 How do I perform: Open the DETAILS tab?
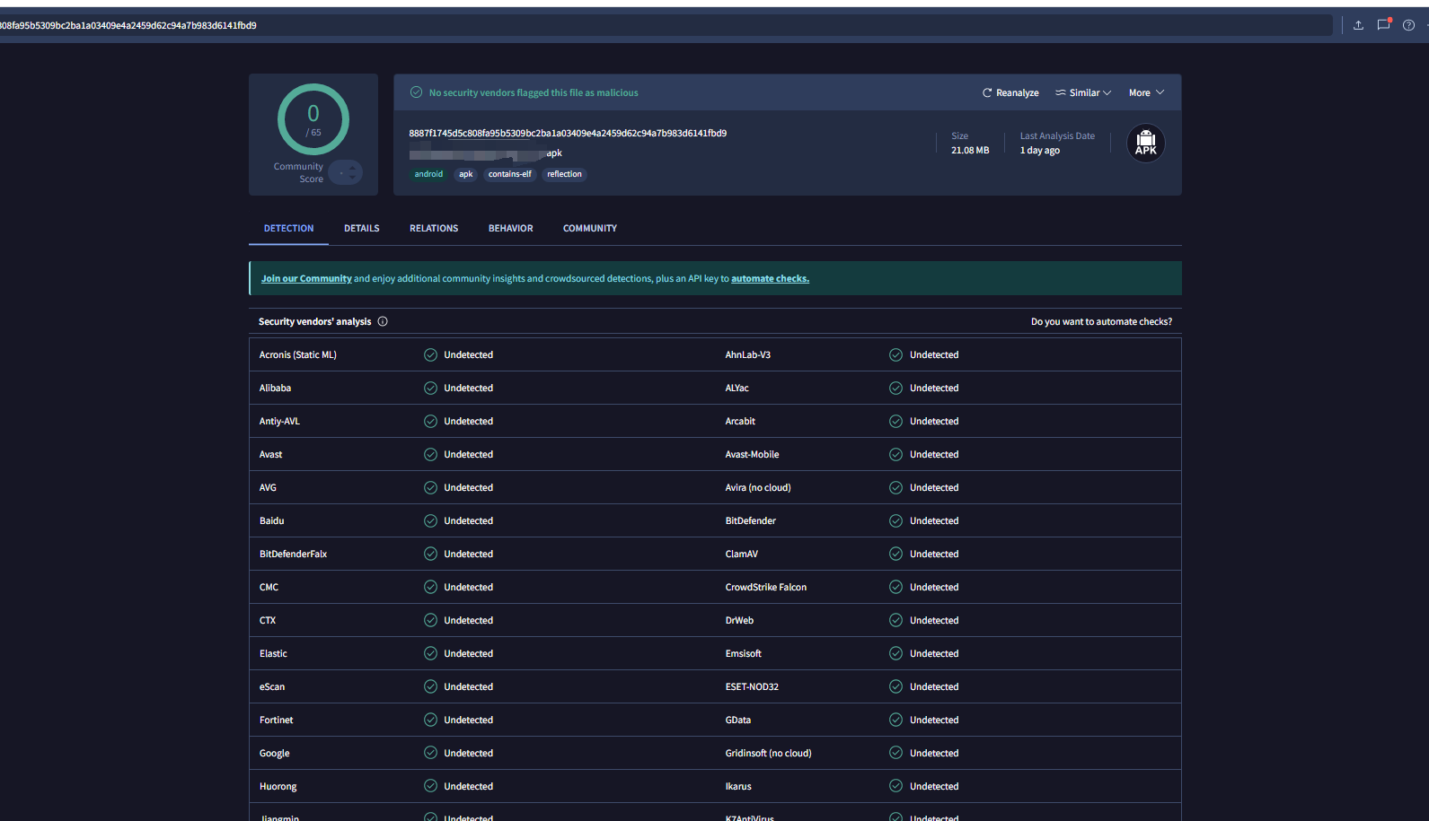362,228
